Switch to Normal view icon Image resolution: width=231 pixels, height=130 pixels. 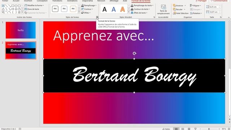tap(176, 129)
